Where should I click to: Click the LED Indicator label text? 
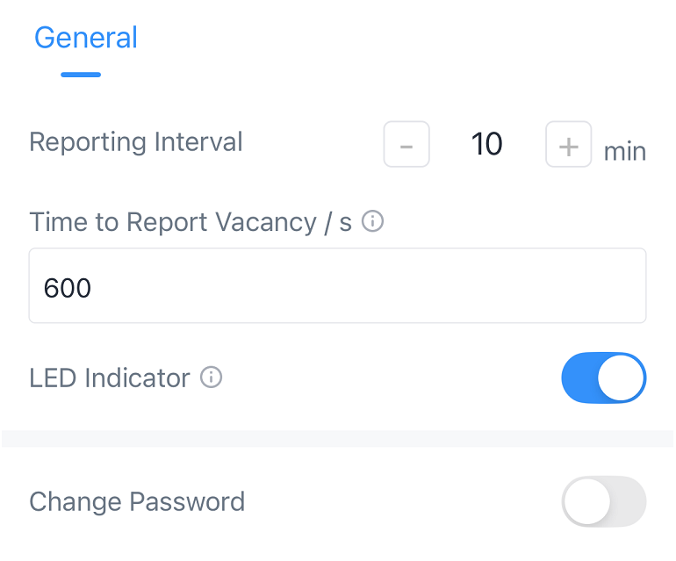pos(110,378)
